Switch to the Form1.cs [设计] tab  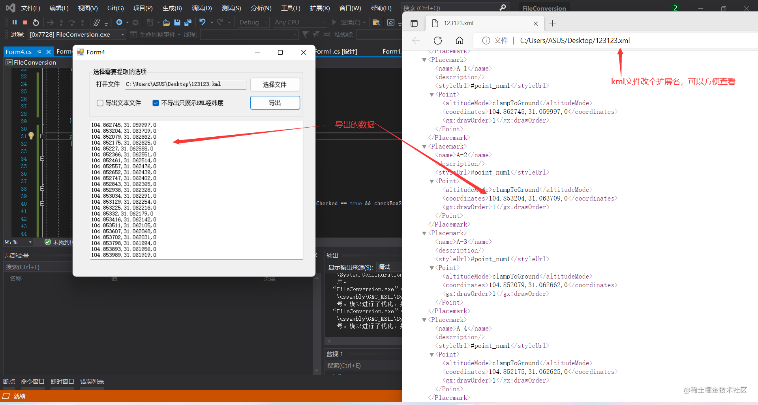click(336, 52)
